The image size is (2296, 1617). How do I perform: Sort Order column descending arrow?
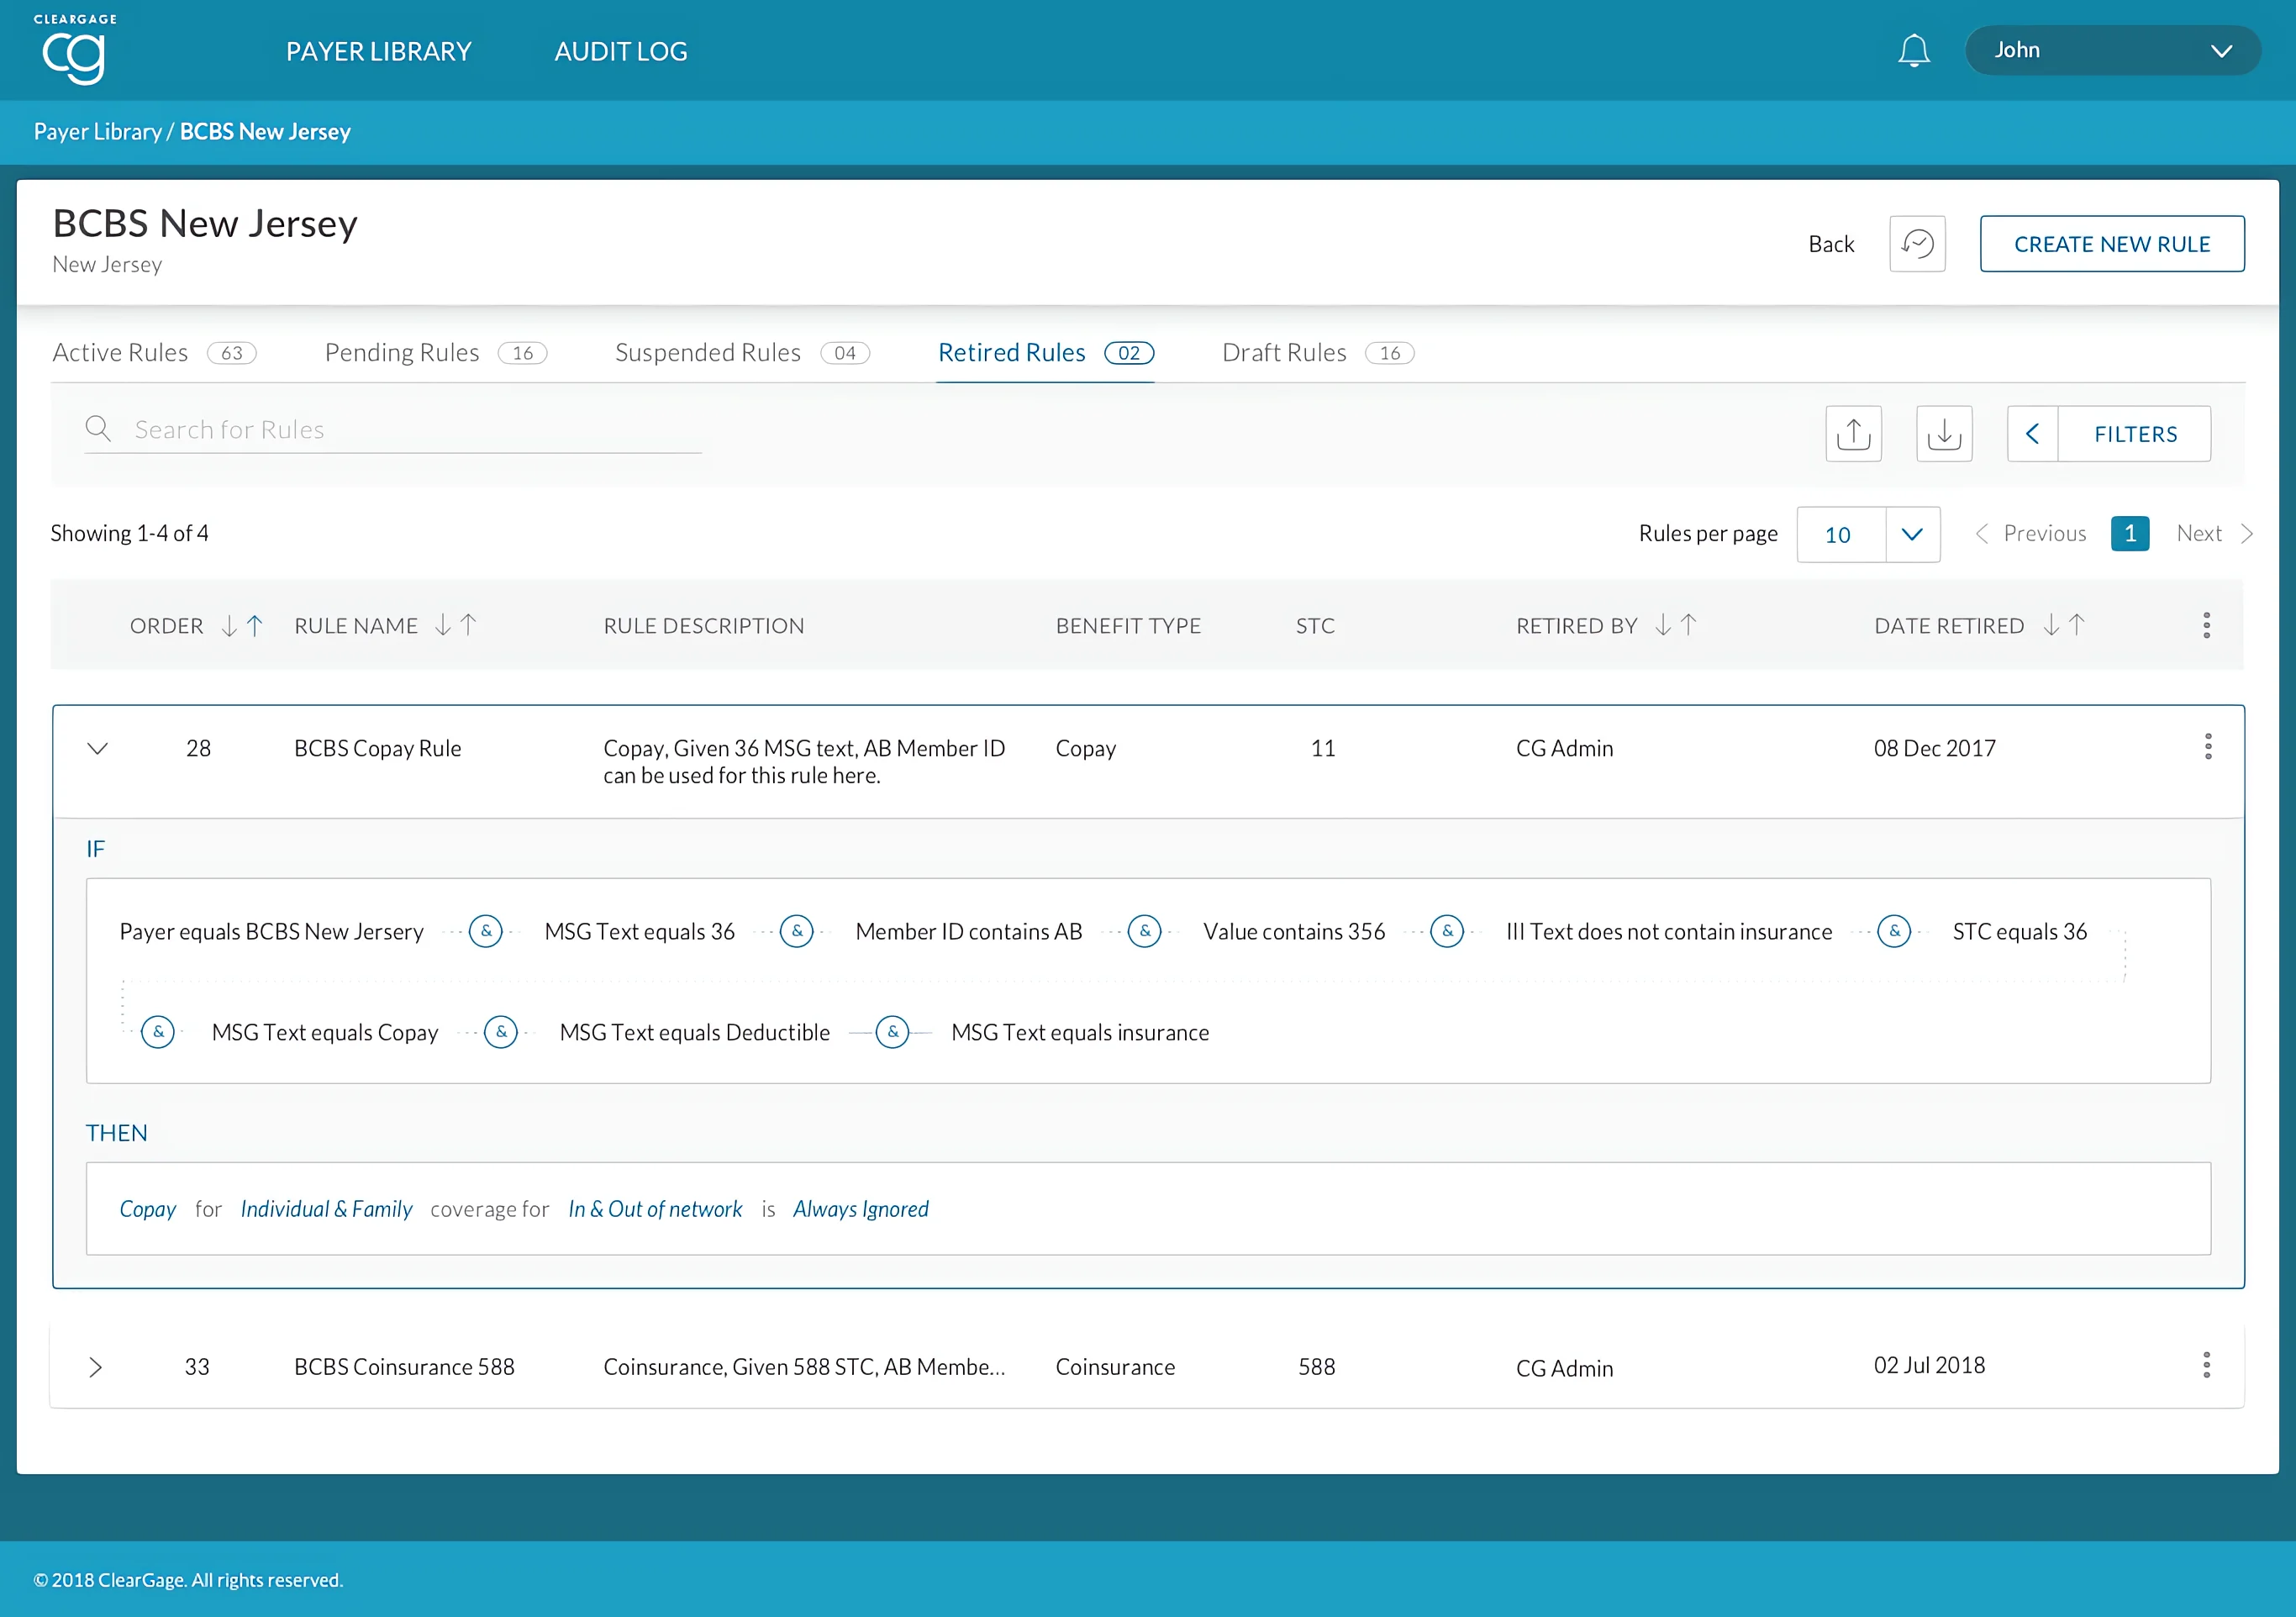coord(229,626)
